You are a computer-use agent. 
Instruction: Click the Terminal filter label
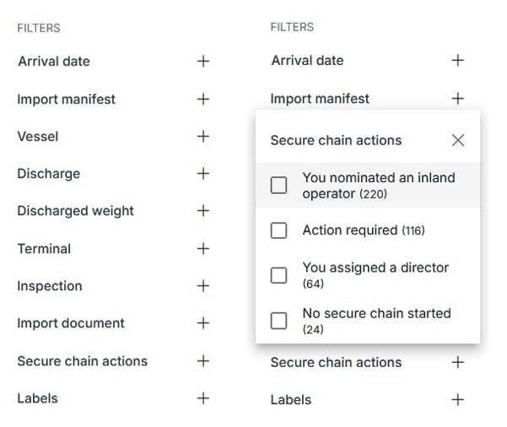tap(44, 249)
